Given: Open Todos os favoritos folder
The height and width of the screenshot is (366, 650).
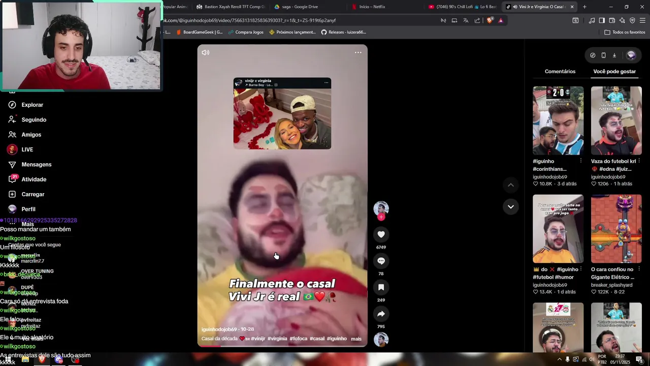Looking at the screenshot, I should tap(625, 32).
